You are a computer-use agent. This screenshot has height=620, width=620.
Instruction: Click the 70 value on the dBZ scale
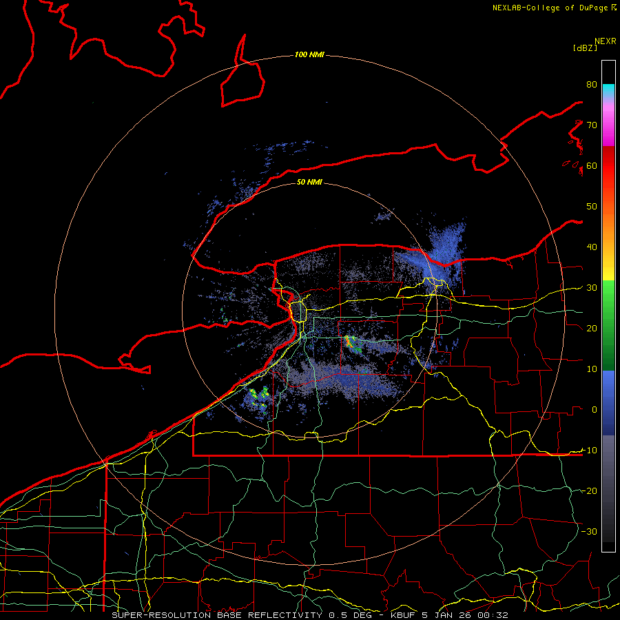click(592, 125)
